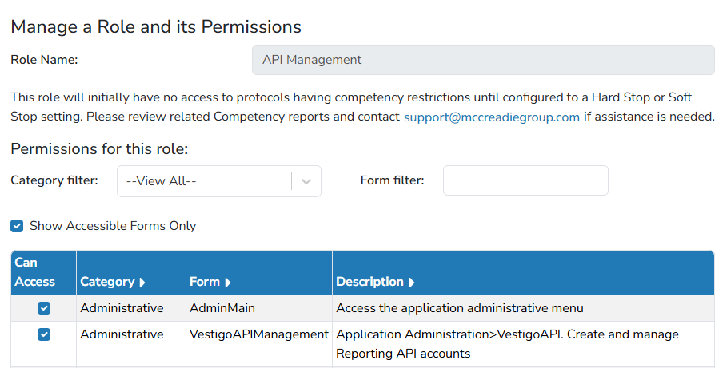
Task: Click the Form column sort arrow
Action: 228,283
